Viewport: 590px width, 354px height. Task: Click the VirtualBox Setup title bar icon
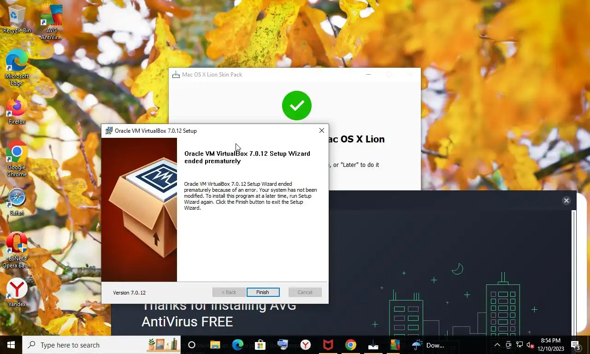click(109, 130)
